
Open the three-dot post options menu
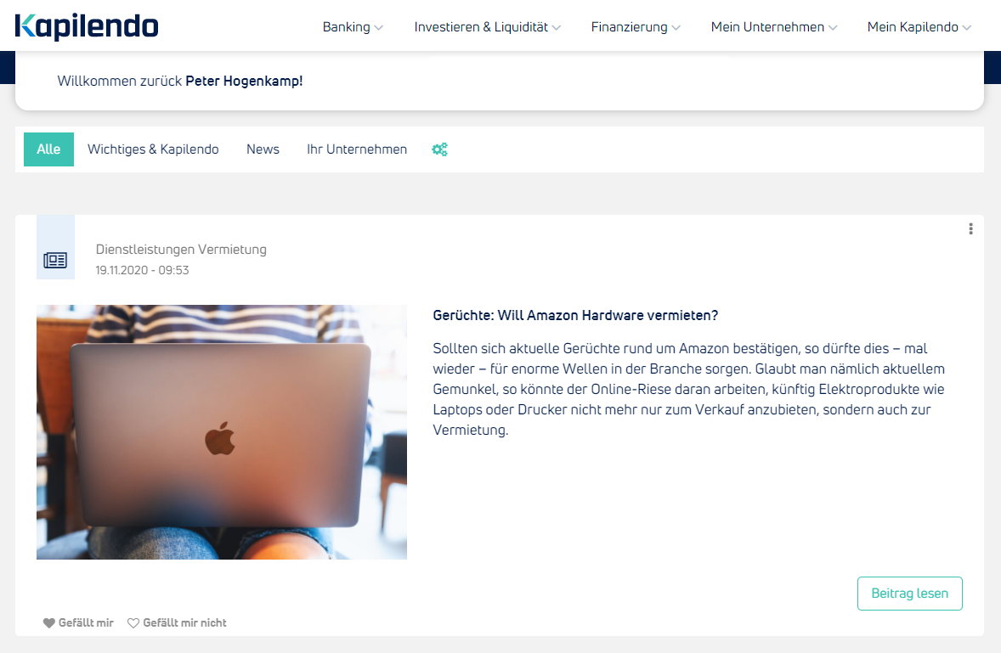click(970, 229)
